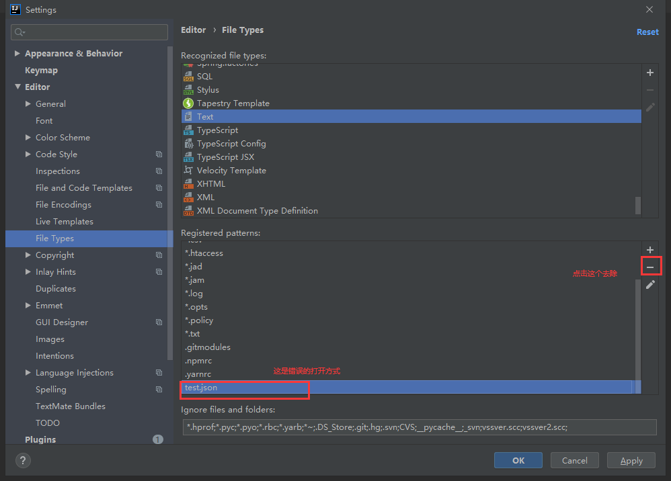Click the Reset link
The width and height of the screenshot is (671, 481).
coord(647,32)
